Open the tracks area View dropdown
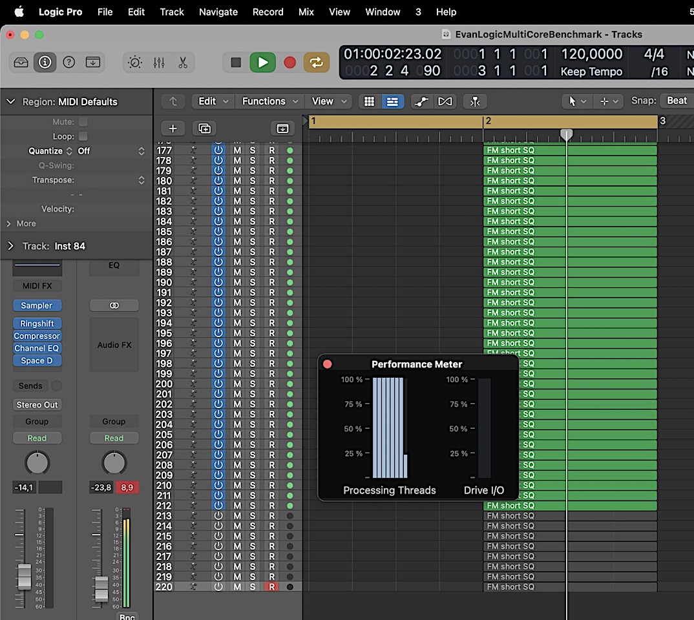Image resolution: width=694 pixels, height=620 pixels. 329,101
